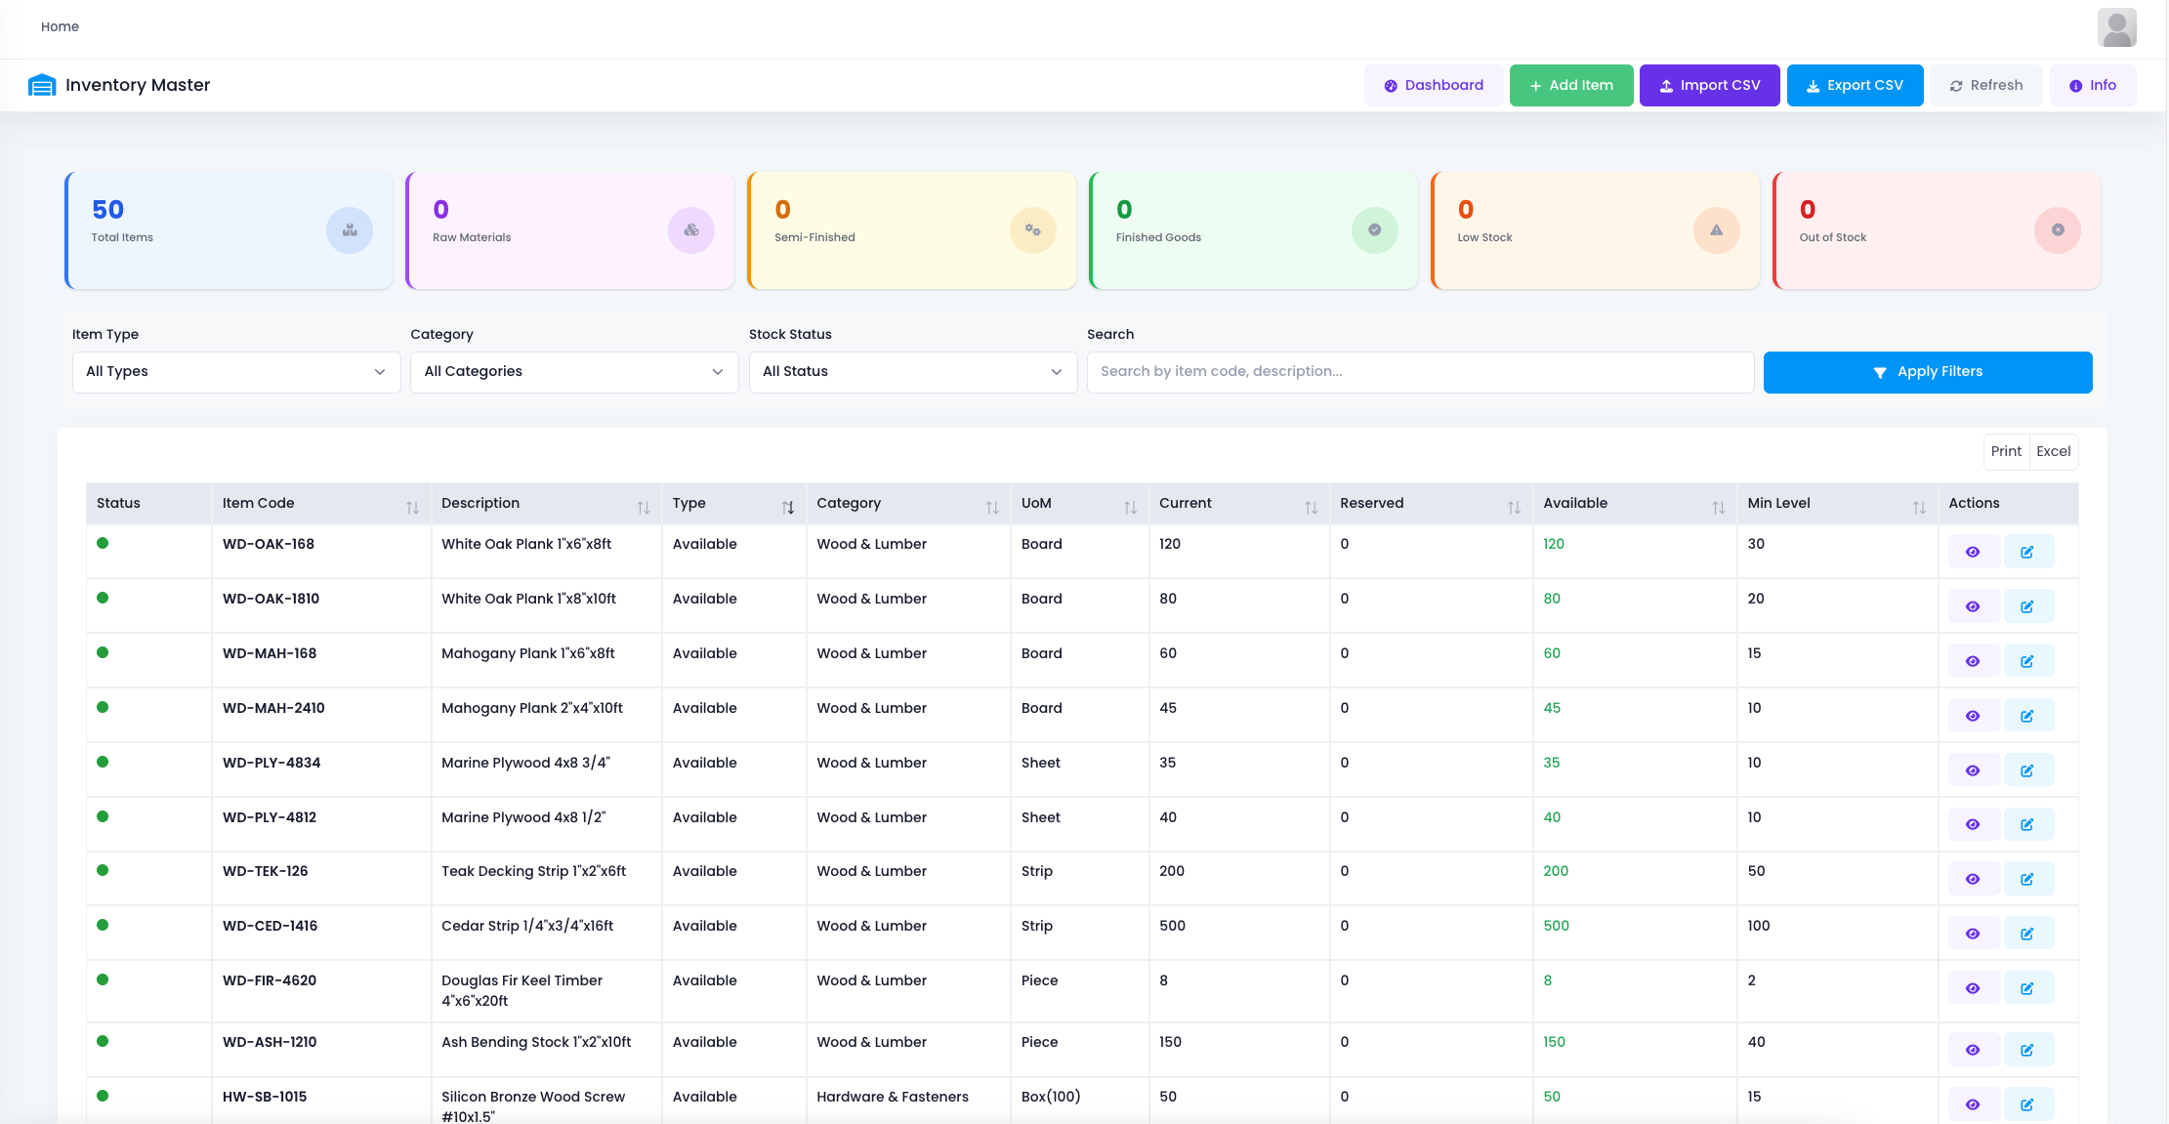Viewport: 2169px width, 1124px height.
Task: Click the Raw Materials card icon
Action: pos(690,230)
